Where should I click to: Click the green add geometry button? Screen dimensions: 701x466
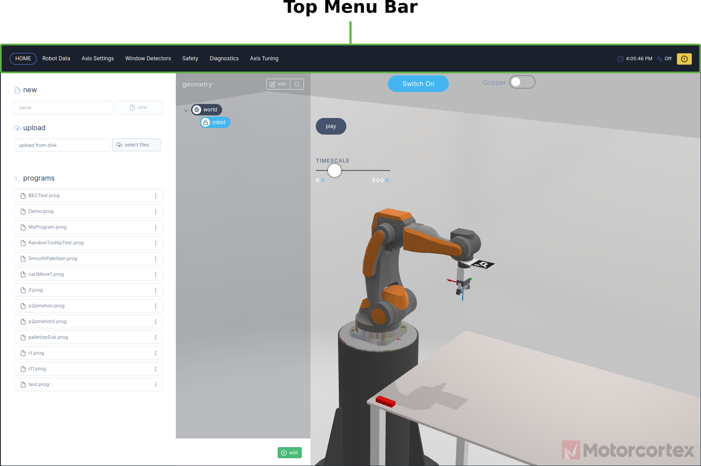tap(289, 453)
